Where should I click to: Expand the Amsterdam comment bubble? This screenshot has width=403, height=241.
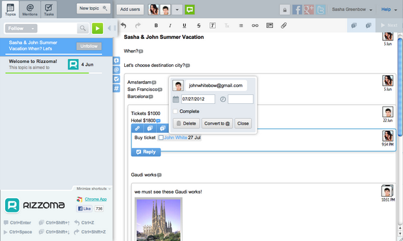click(154, 82)
